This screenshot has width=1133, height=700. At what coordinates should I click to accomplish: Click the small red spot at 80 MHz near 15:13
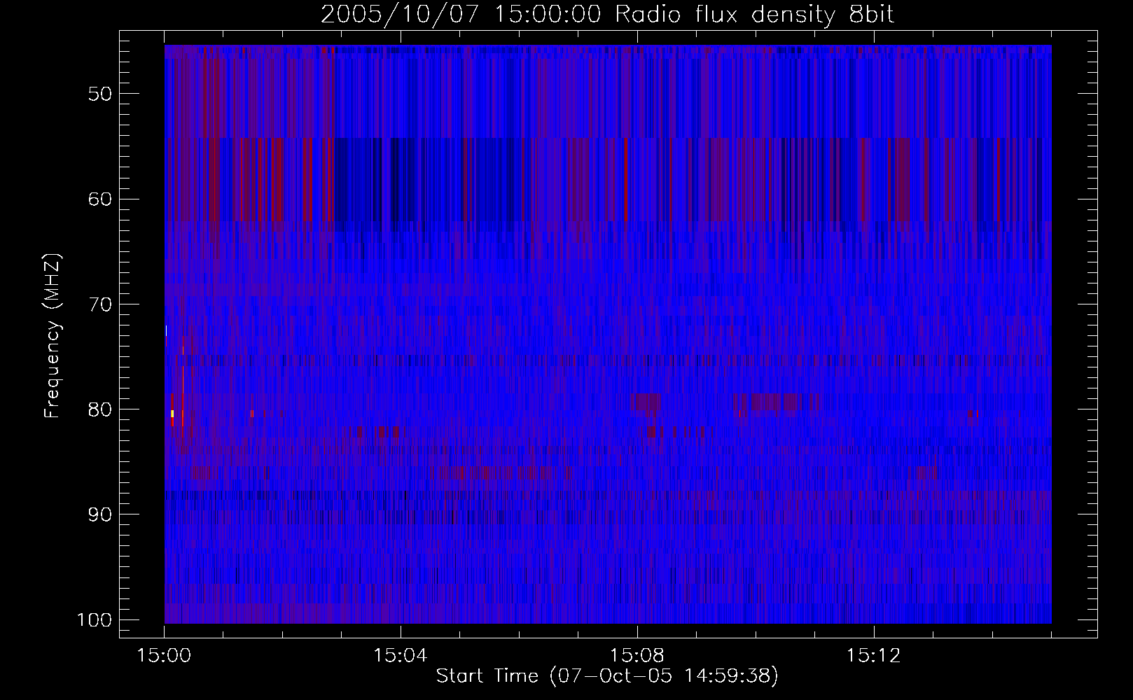[972, 414]
